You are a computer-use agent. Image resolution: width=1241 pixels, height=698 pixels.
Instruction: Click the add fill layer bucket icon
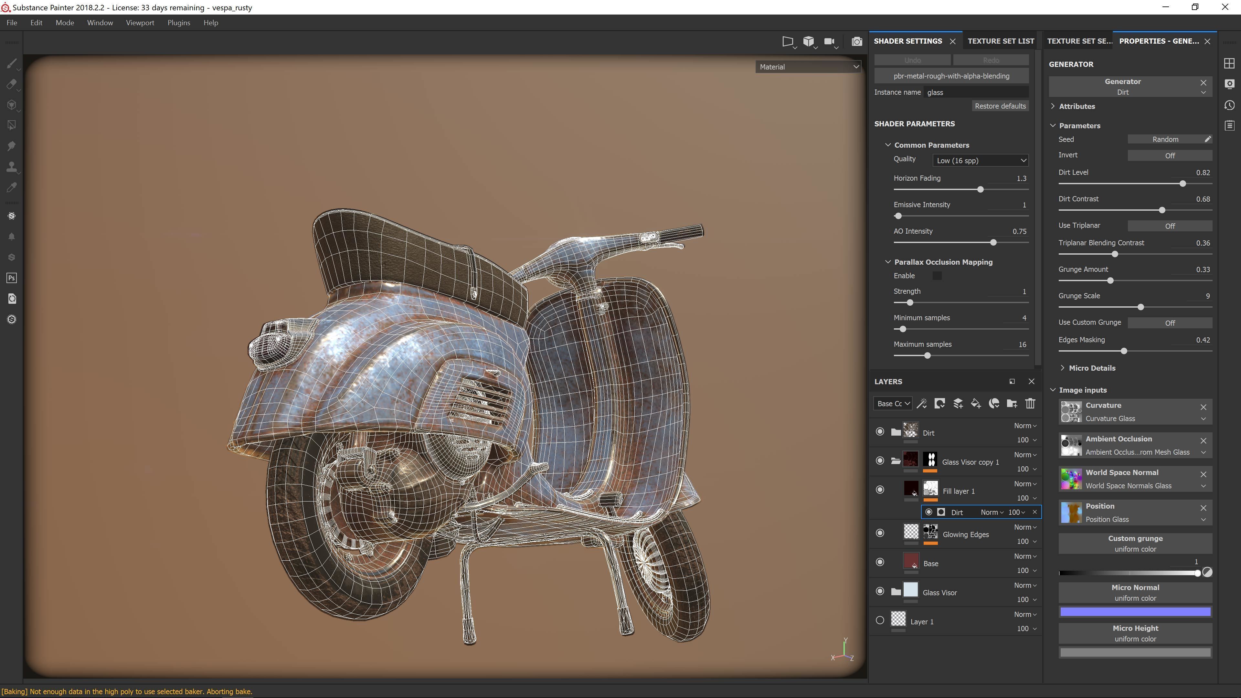point(976,404)
